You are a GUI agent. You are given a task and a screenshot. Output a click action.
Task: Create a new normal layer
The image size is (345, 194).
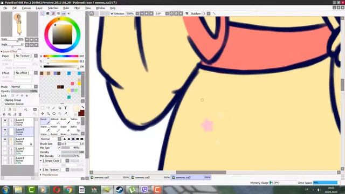point(4,109)
